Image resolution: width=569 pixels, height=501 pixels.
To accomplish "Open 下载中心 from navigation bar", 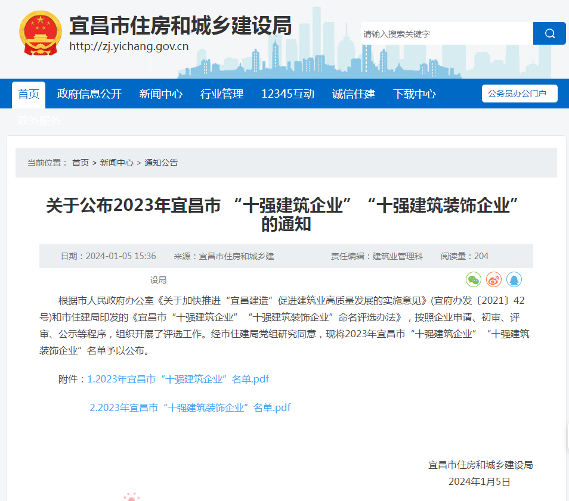I will (x=415, y=94).
